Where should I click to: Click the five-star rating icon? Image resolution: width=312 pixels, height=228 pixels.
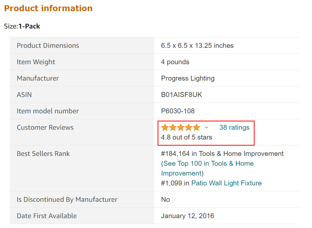click(180, 127)
